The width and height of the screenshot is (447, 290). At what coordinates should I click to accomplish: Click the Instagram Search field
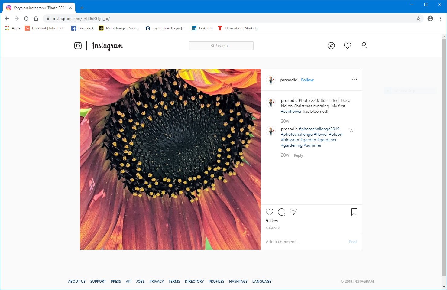[x=221, y=46]
